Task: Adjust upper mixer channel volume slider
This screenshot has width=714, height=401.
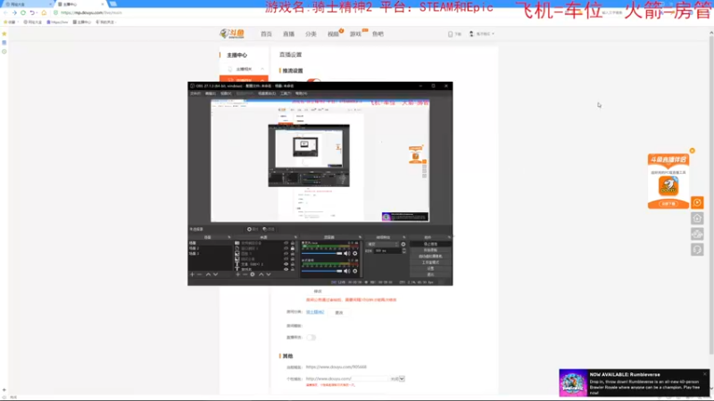Action: click(x=322, y=254)
